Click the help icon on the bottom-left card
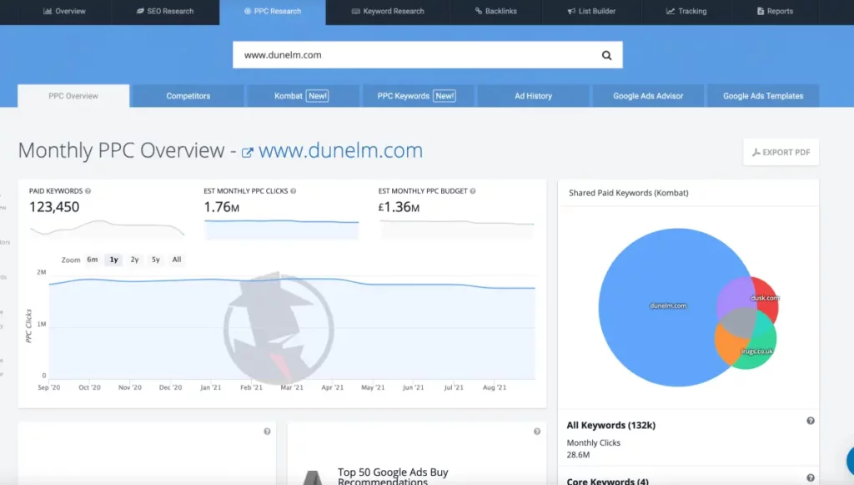This screenshot has height=485, width=854. tap(267, 432)
